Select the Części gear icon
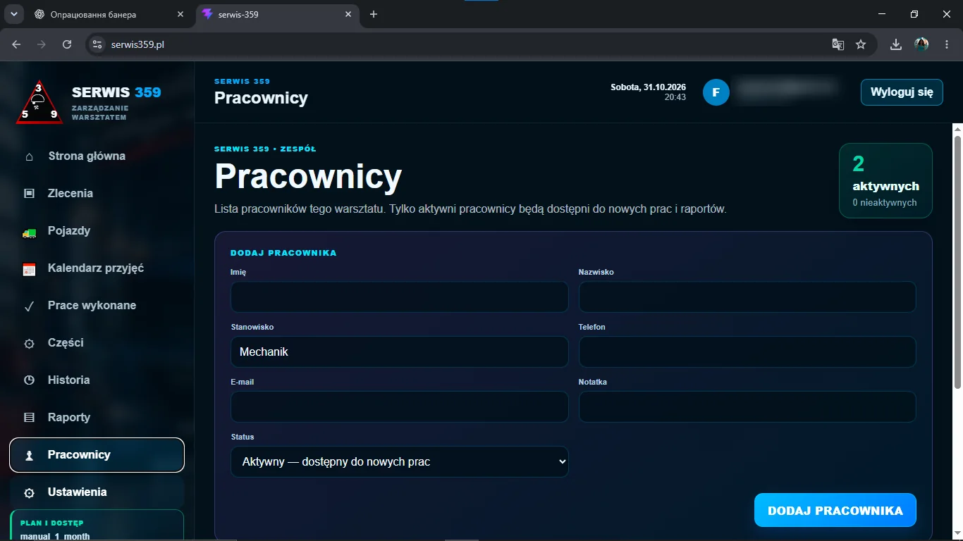The image size is (963, 541). (29, 344)
